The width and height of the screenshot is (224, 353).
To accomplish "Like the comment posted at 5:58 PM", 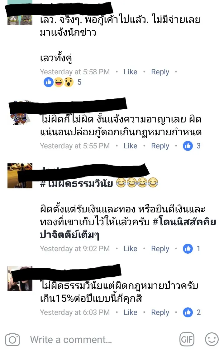I will (x=131, y=72).
